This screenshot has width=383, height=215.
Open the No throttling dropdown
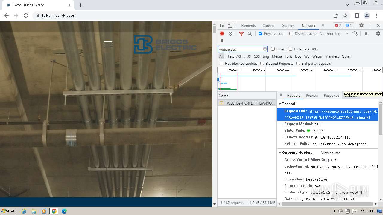click(334, 34)
